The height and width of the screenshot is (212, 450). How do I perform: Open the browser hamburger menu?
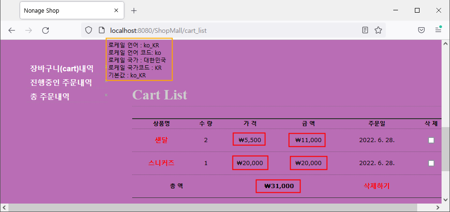click(x=438, y=30)
